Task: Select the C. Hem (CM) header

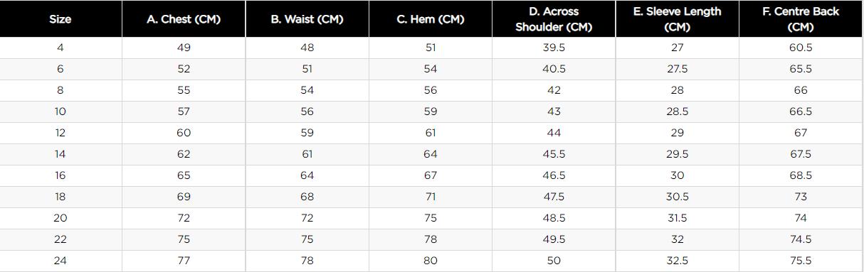Action: [431, 19]
